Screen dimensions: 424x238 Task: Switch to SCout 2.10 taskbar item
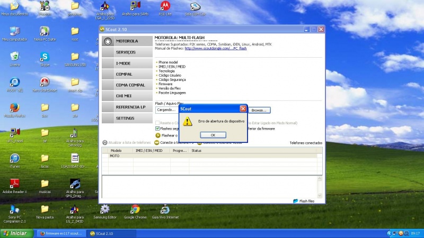pyautogui.click(x=111, y=233)
